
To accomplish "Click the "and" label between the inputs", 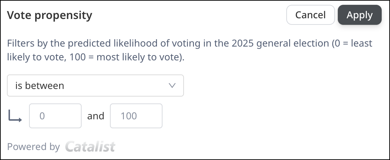I will [96, 116].
